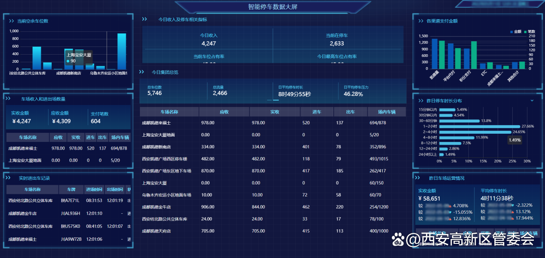
Task: Sort center table by 场内车辆 column header
Action: pyautogui.click(x=386, y=112)
